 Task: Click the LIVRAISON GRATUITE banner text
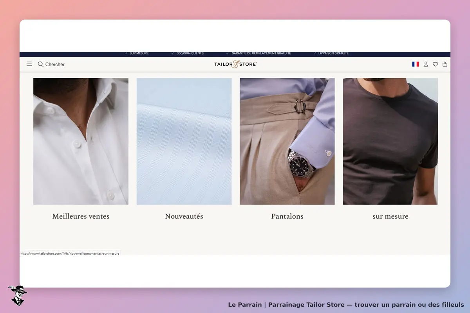pos(333,54)
